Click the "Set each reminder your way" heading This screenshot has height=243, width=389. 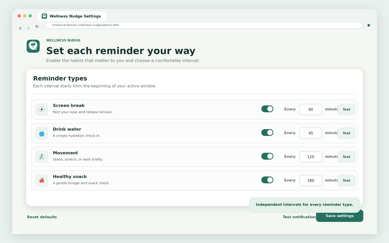coord(121,51)
